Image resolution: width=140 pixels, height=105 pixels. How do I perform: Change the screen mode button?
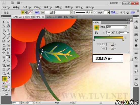coord(6,94)
